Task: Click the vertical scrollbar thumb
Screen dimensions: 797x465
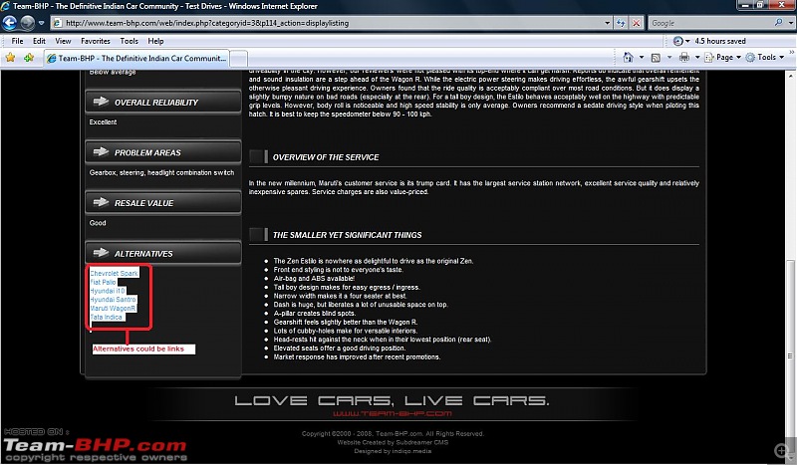Action: (x=790, y=355)
